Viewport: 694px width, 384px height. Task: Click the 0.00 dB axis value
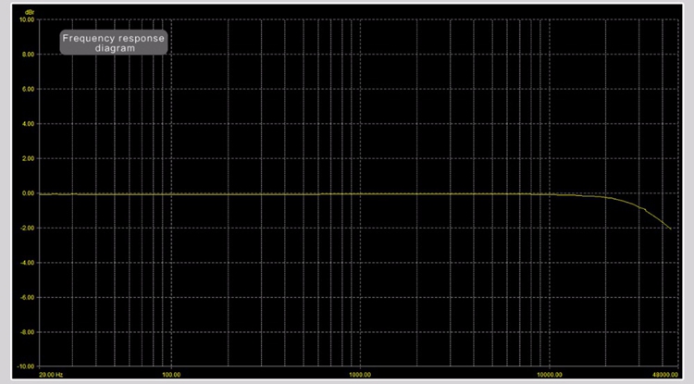[29, 193]
